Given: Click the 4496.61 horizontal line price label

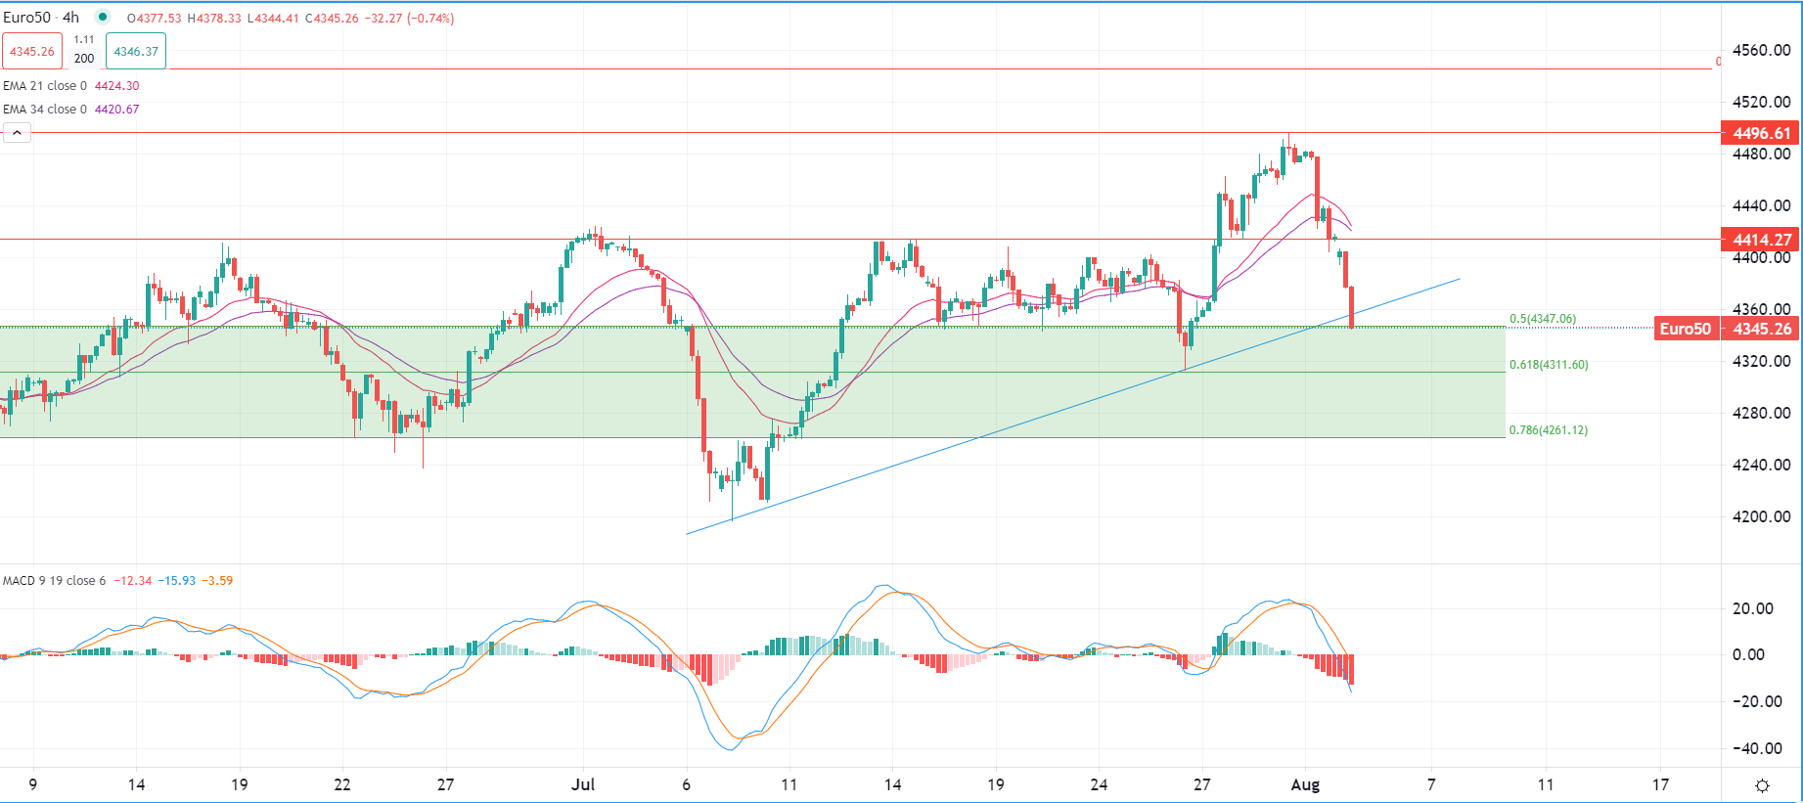Looking at the screenshot, I should point(1761,133).
